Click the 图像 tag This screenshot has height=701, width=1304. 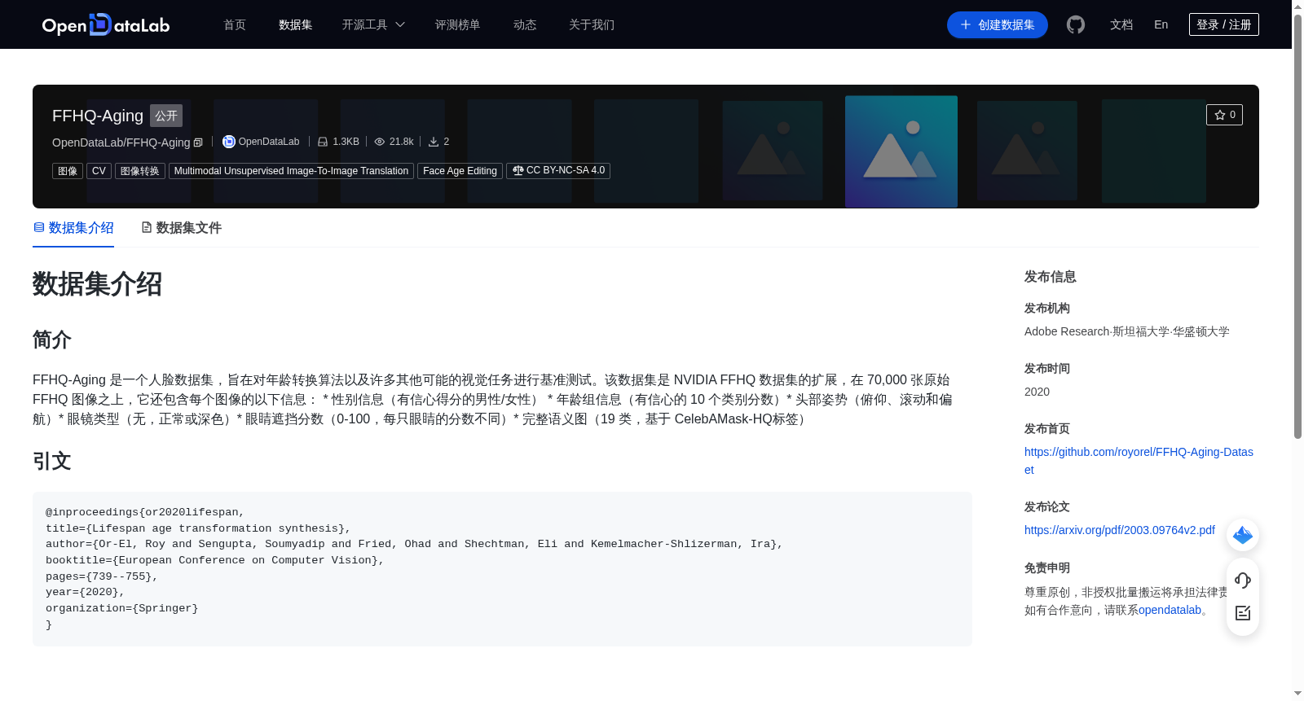tap(68, 171)
